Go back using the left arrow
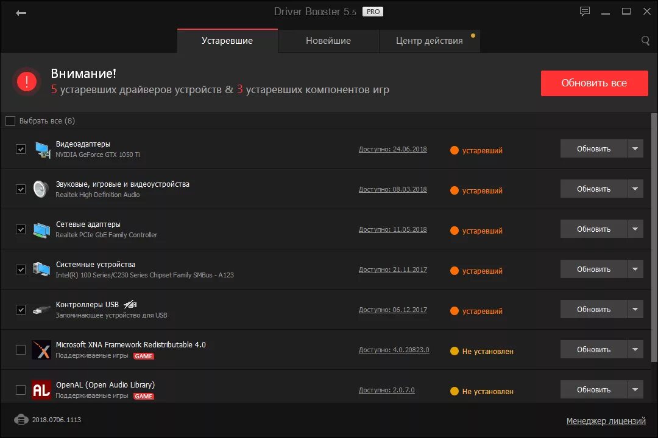Screen dimensions: 658x438 [x=21, y=13]
